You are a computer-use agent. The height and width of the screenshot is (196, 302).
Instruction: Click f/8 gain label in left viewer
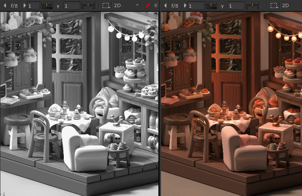[14, 6]
